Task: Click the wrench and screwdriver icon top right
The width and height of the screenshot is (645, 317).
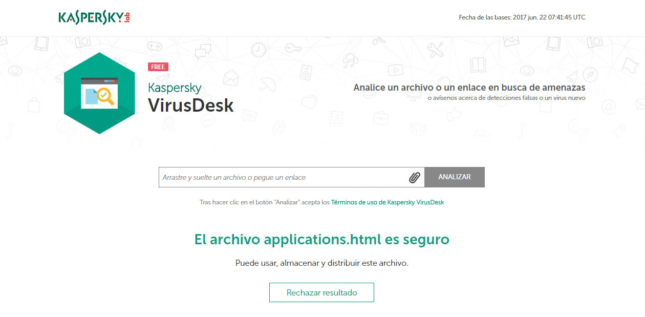Action: click(x=435, y=49)
